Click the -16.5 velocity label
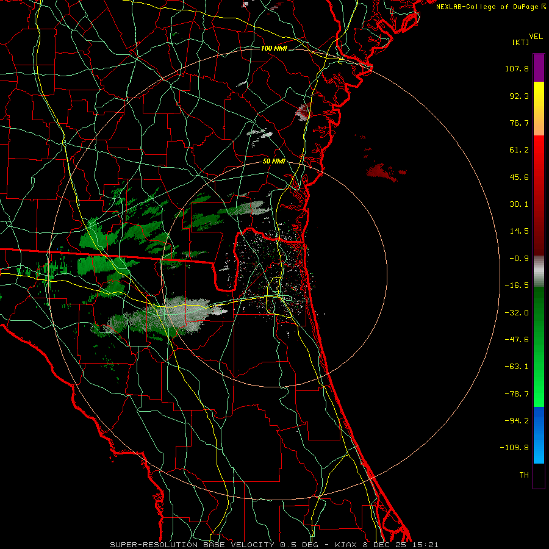 [517, 285]
